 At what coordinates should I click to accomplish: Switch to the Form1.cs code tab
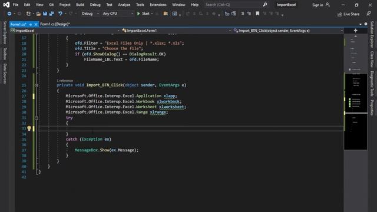(x=18, y=24)
